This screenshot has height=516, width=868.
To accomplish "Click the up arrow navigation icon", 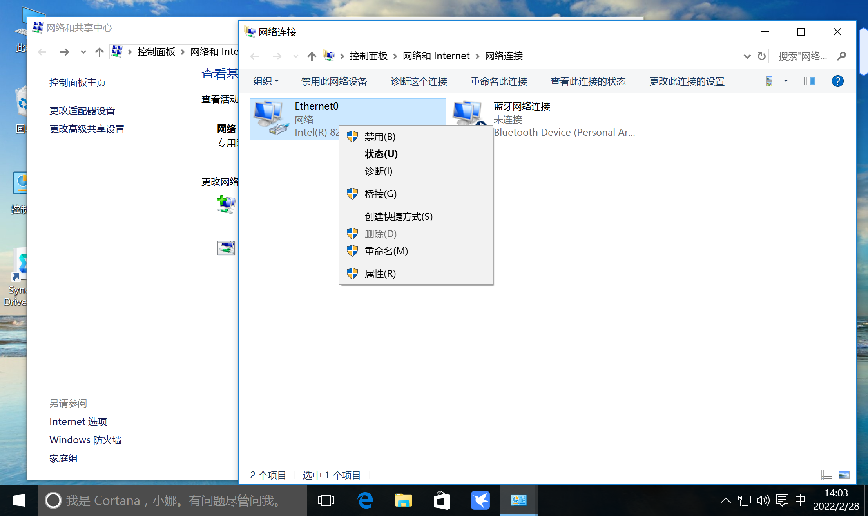I will pos(312,56).
